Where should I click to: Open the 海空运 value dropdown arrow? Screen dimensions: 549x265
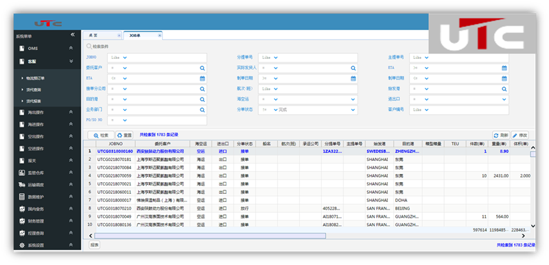coord(353,99)
